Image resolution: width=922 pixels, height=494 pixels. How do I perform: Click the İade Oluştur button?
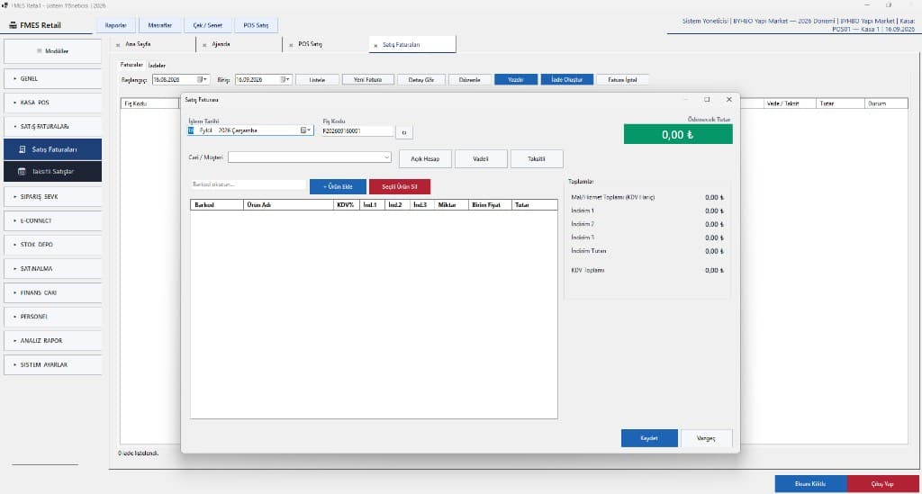coord(567,80)
